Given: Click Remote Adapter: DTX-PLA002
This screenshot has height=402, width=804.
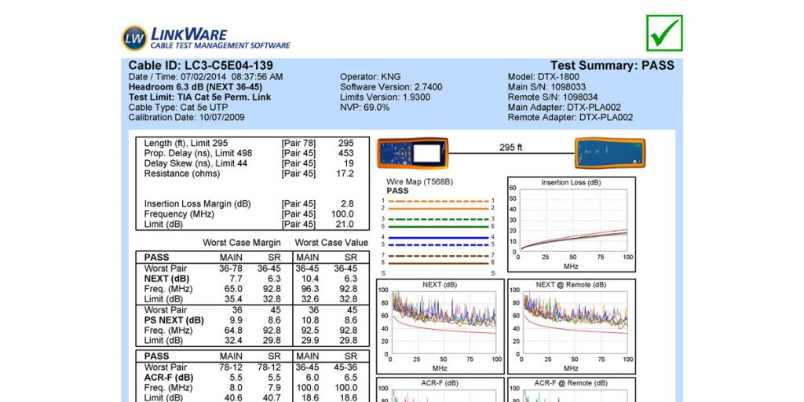Looking at the screenshot, I should pos(570,118).
